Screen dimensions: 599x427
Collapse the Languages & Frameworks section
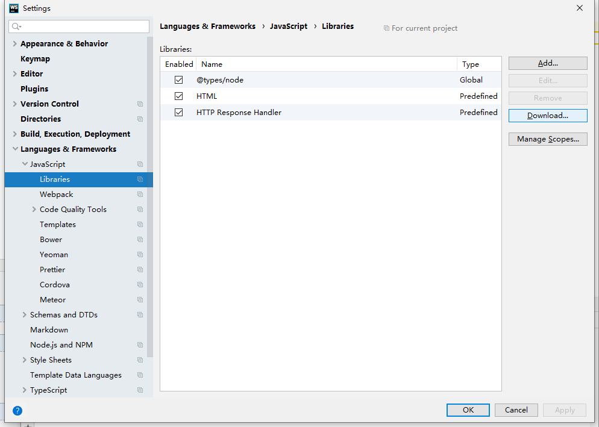point(15,149)
